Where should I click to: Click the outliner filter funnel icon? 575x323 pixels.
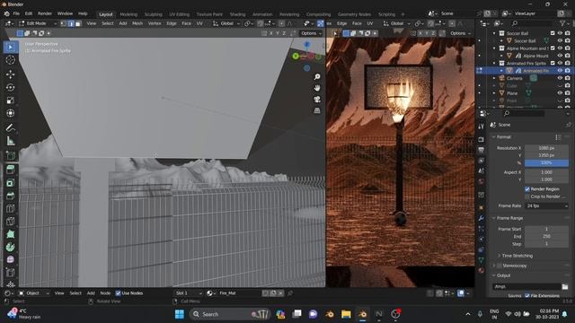562,23
